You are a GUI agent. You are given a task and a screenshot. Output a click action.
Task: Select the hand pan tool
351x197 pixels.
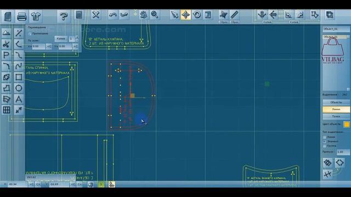pos(144,15)
